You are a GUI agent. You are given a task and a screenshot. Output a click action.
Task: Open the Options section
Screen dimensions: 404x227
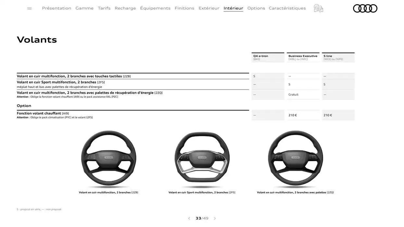point(256,8)
